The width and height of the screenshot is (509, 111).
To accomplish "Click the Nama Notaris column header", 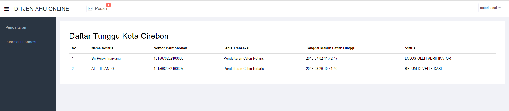I will 102,48.
